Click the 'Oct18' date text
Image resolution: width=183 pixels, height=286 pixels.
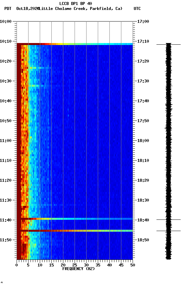point(22,9)
